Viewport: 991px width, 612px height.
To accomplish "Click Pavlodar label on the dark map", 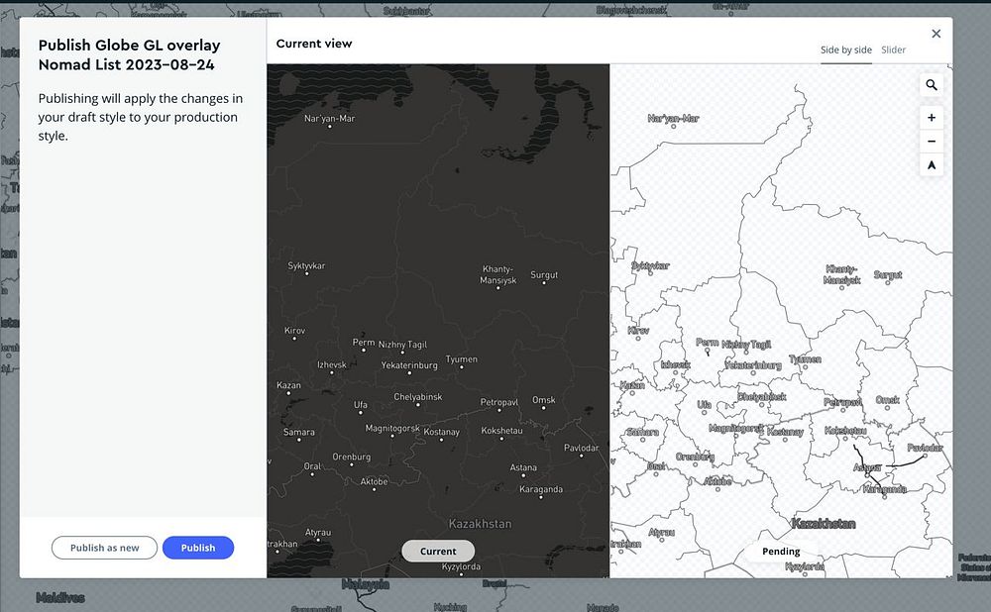I will 581,448.
